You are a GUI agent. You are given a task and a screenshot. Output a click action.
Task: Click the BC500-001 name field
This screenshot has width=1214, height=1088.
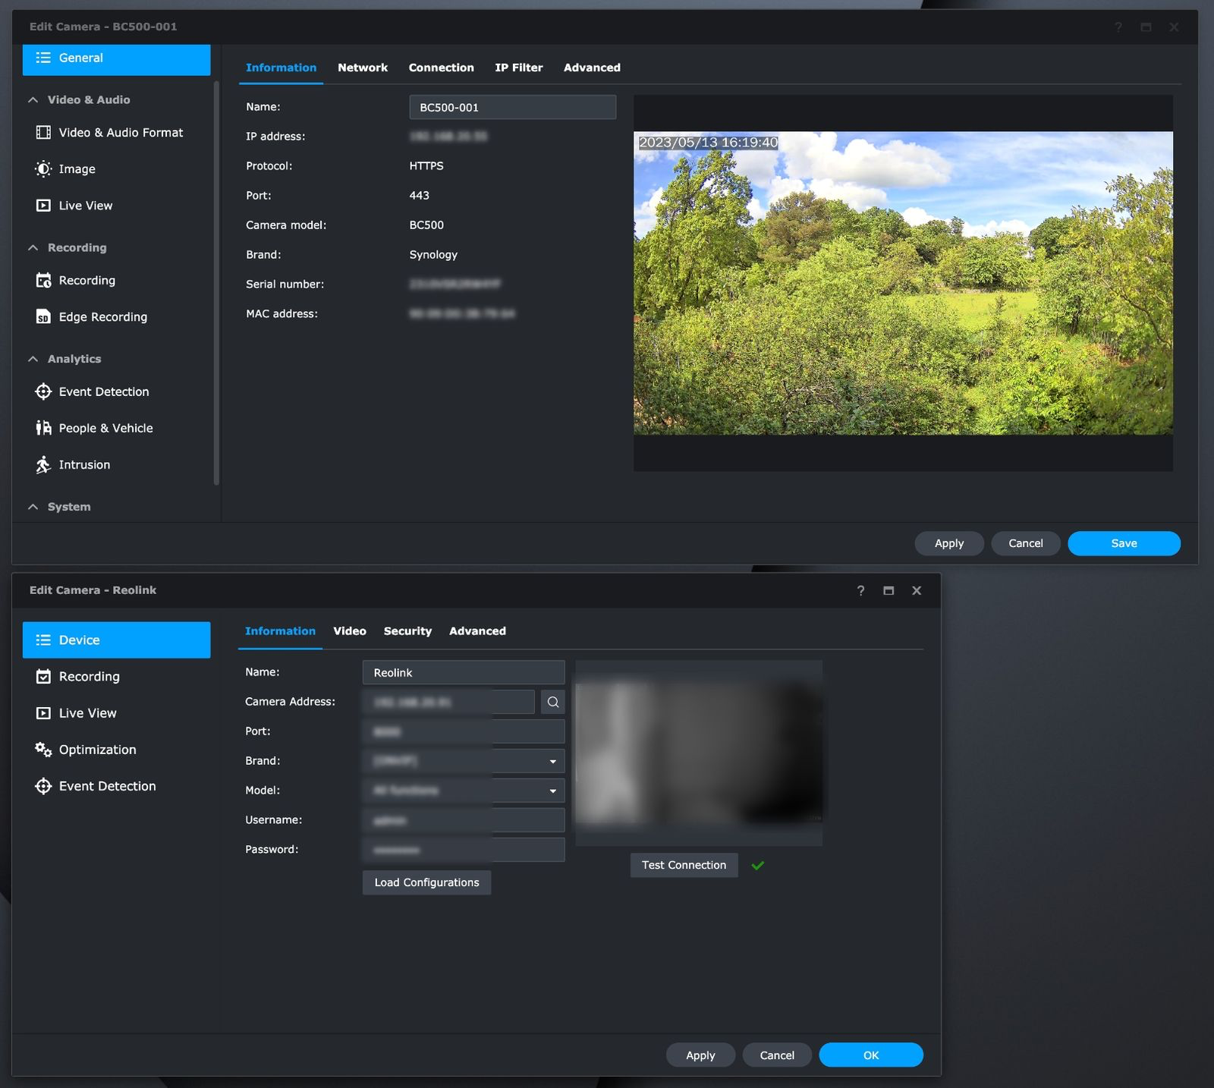pyautogui.click(x=512, y=108)
